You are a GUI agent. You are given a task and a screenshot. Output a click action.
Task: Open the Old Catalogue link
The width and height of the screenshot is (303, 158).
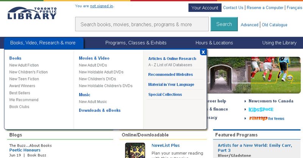pyautogui.click(x=275, y=25)
